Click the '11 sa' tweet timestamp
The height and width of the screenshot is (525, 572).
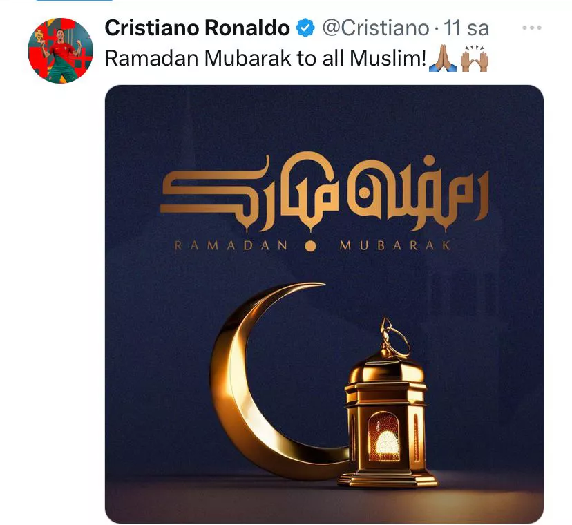[466, 28]
